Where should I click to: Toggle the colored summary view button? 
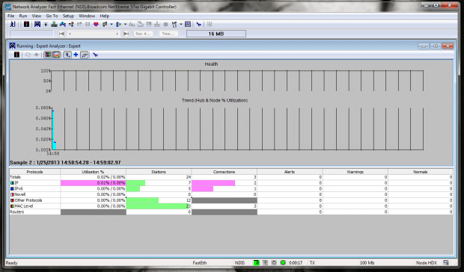point(48,55)
